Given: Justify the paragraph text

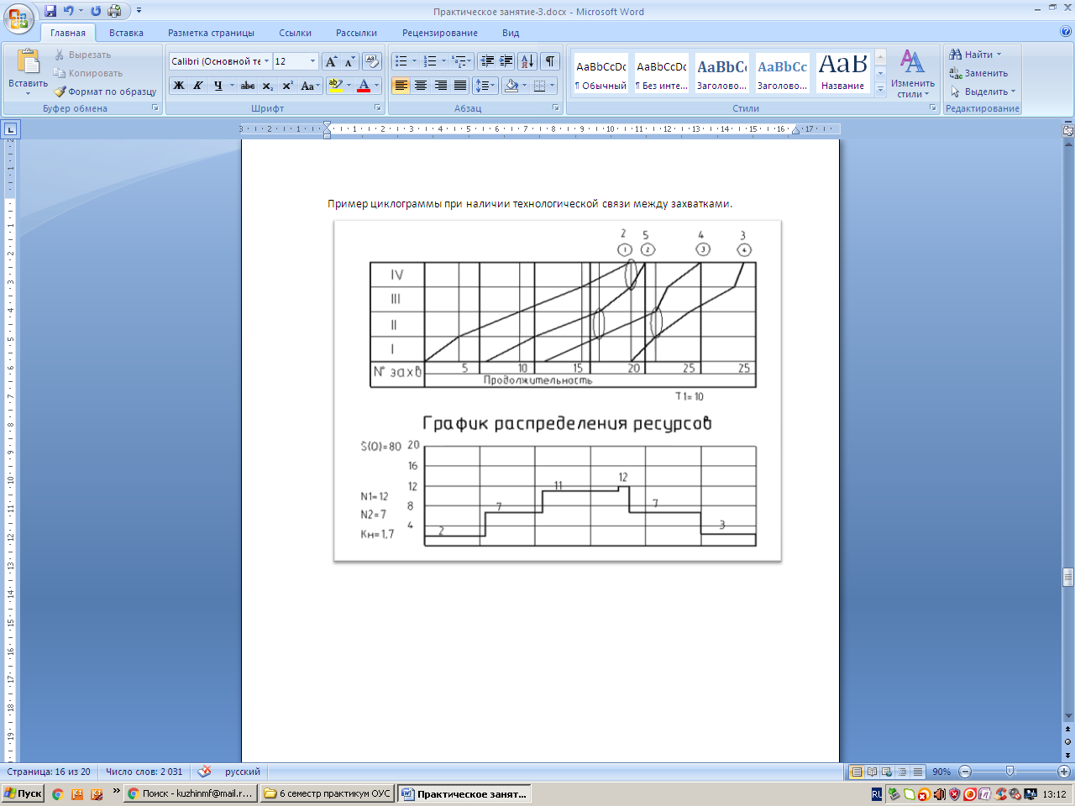Looking at the screenshot, I should click(x=460, y=86).
